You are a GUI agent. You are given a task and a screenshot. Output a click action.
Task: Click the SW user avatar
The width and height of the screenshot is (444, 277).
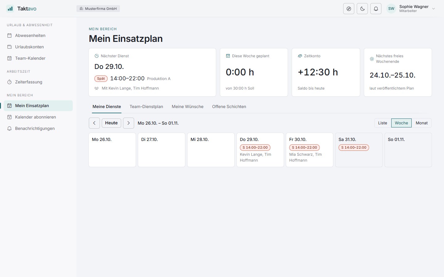tap(391, 9)
